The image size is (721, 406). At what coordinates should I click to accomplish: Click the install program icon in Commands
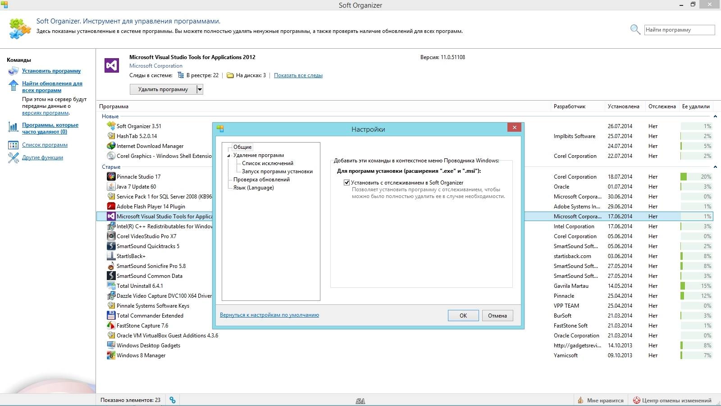point(14,71)
